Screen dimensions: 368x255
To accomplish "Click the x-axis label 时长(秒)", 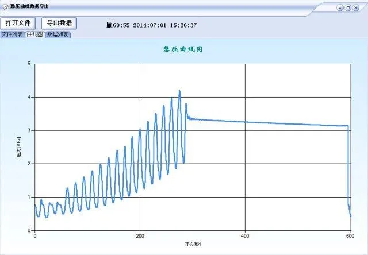I will 193,244.
